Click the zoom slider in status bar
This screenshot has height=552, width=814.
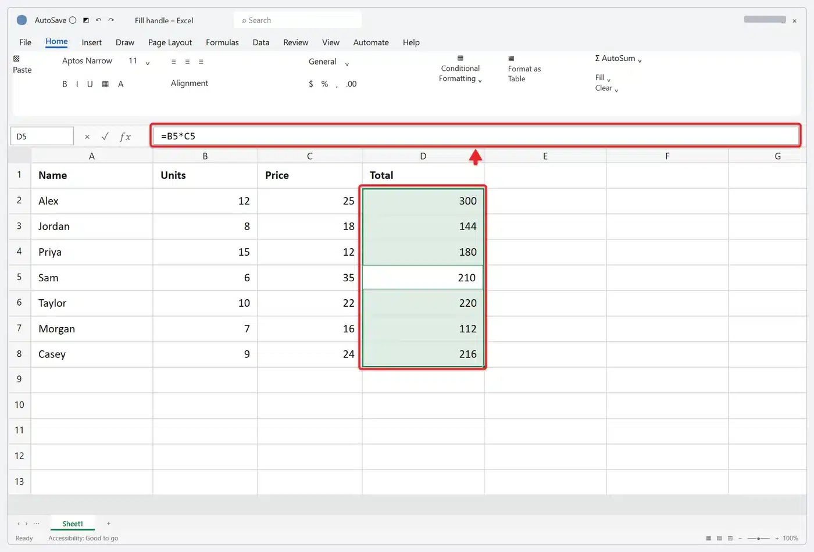(758, 539)
